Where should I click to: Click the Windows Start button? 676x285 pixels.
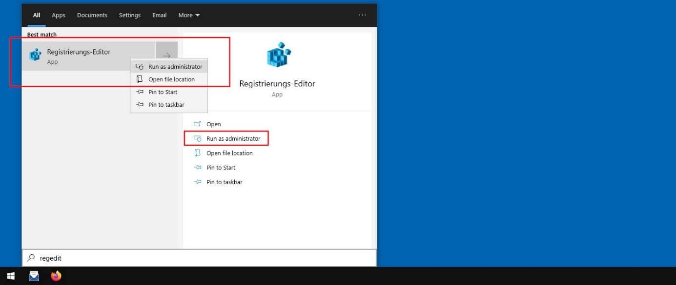pos(11,276)
